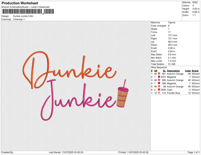Click the 'Stop Sequence:' heading

pos(159,67)
